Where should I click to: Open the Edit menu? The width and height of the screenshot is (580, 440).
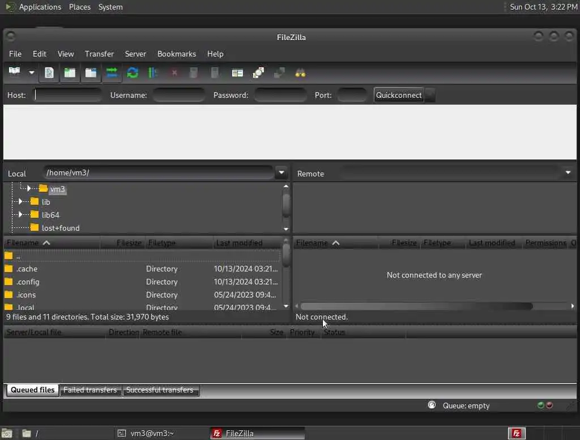click(39, 54)
